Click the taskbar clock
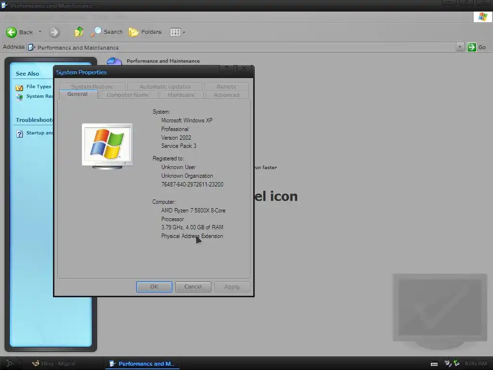This screenshot has width=493, height=370. pos(476,363)
